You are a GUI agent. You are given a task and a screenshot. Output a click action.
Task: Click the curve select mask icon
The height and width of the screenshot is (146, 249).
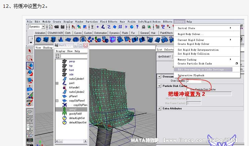point(109,27)
